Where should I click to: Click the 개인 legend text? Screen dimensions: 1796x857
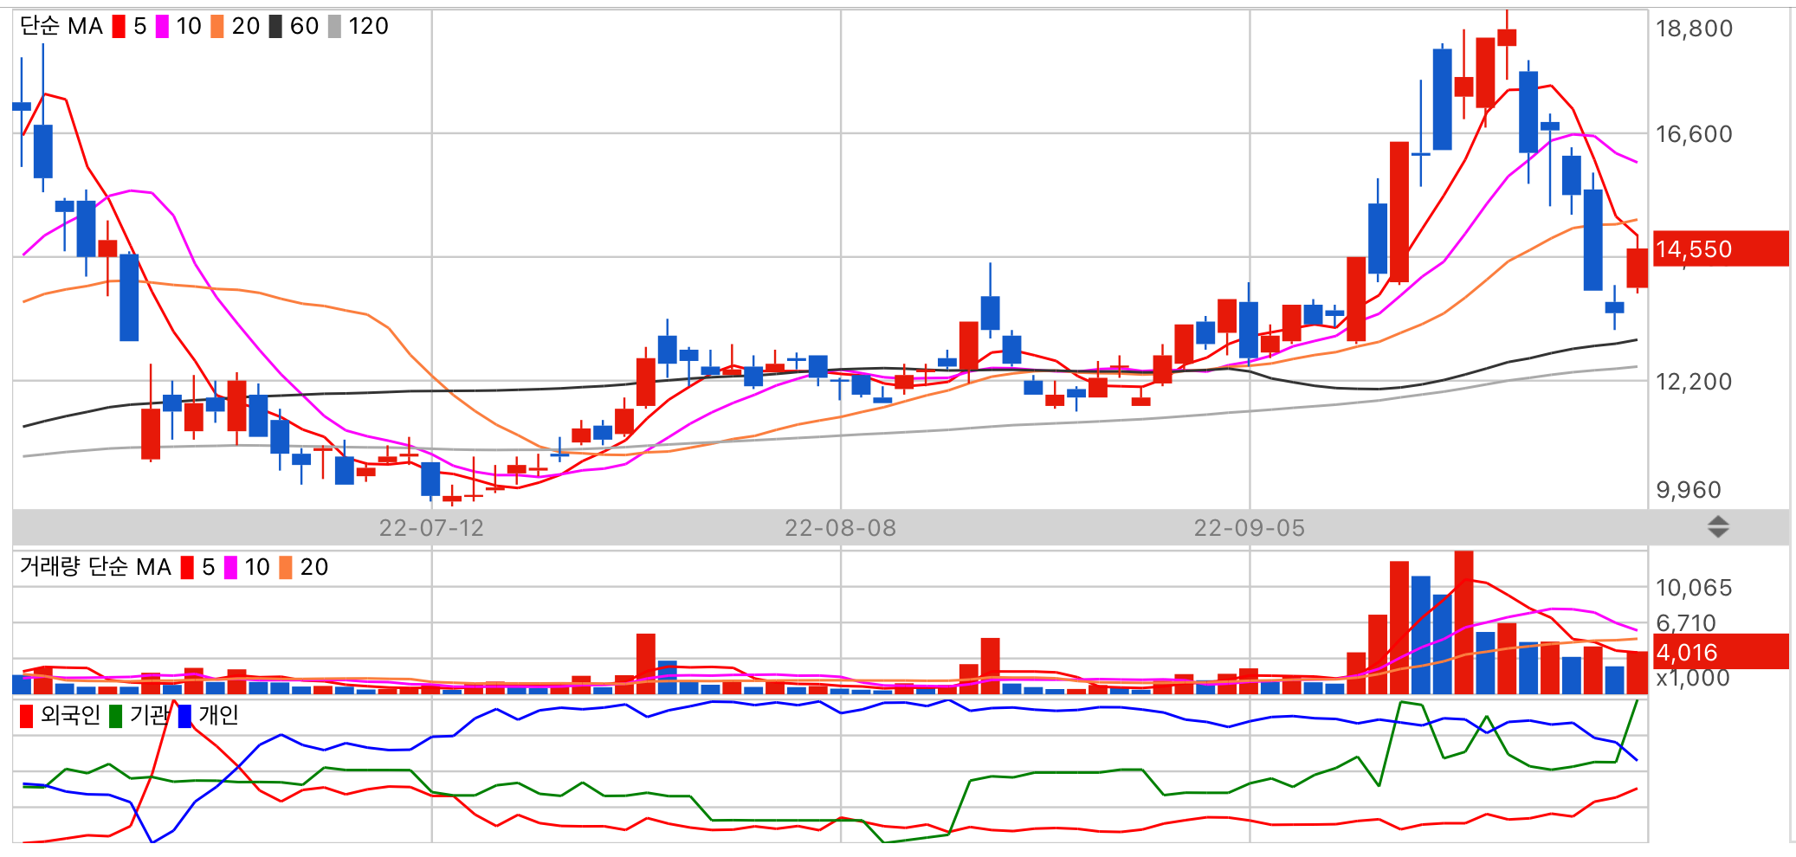218,715
